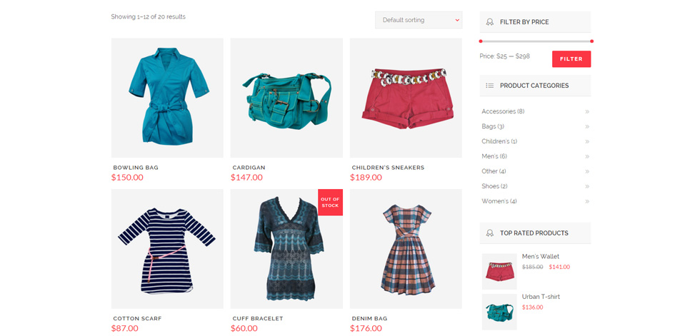Click the $150.00 Bowling Bag price
The width and height of the screenshot is (700, 336).
127,178
